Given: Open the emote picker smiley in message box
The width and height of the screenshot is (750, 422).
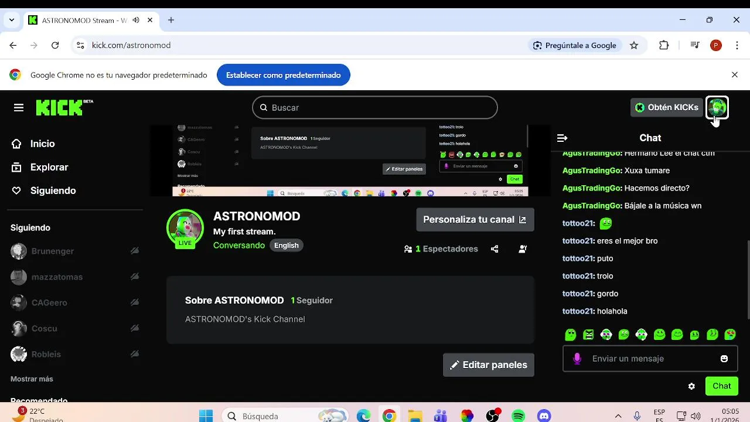Looking at the screenshot, I should (x=724, y=359).
